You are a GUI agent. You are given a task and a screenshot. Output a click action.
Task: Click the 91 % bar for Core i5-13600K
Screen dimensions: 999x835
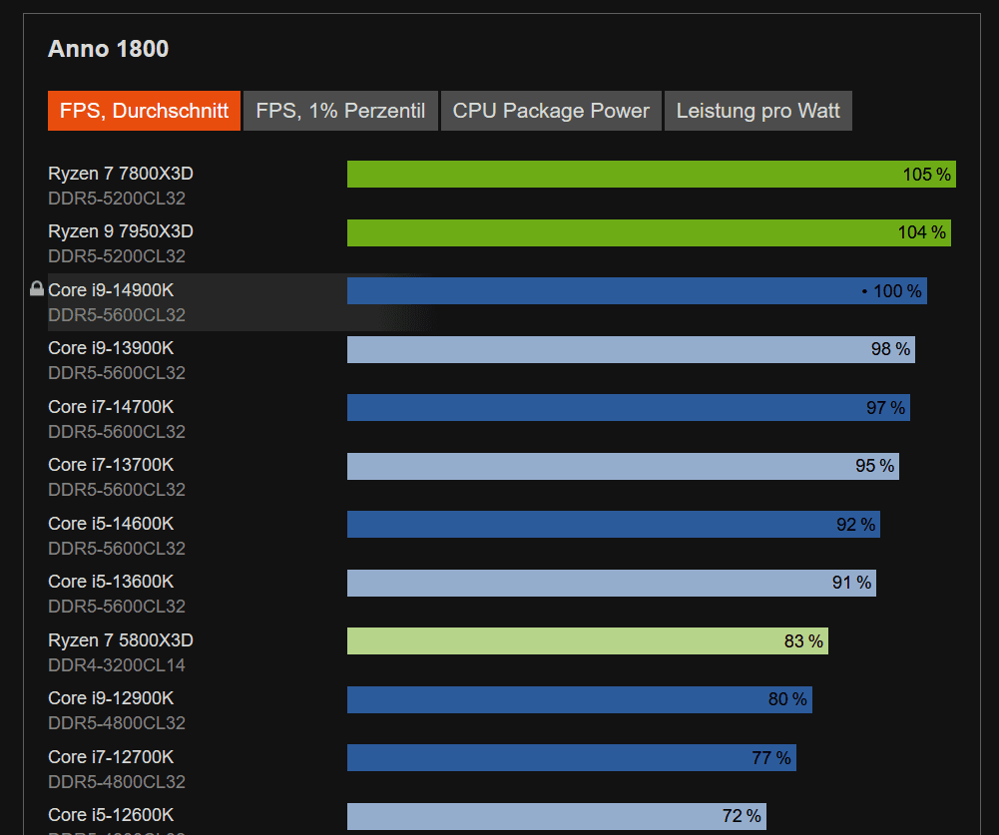point(612,583)
